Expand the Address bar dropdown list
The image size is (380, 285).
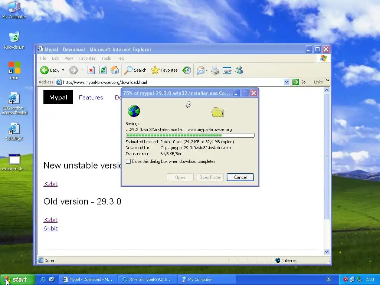point(286,82)
